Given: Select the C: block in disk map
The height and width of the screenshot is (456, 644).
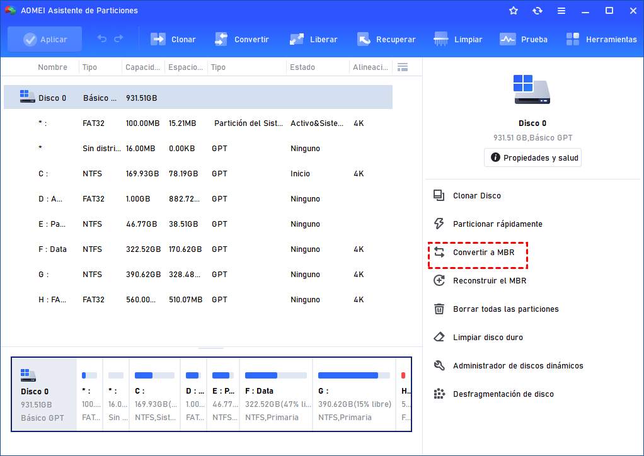Looking at the screenshot, I should point(155,394).
